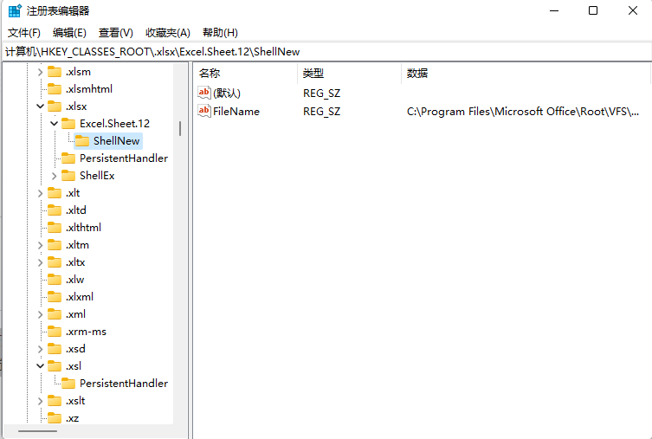Click the tree pane vertical scrollbar thumb
This screenshot has height=439, width=652.
point(179,128)
